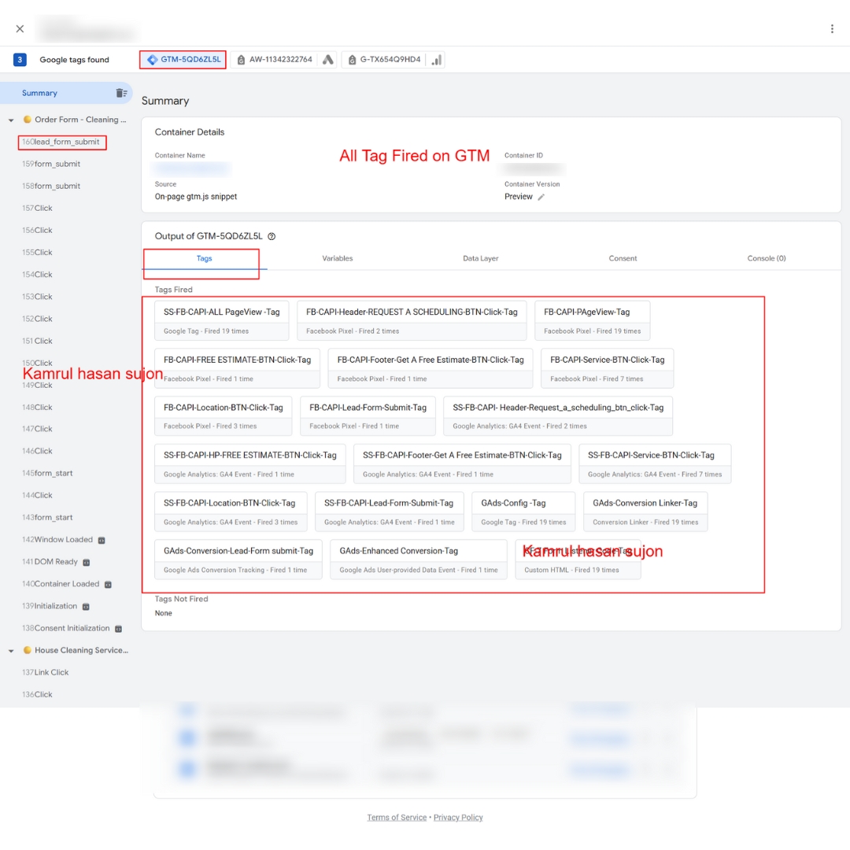
Task: Click the icon next to Consent Initialization
Action: (x=118, y=630)
